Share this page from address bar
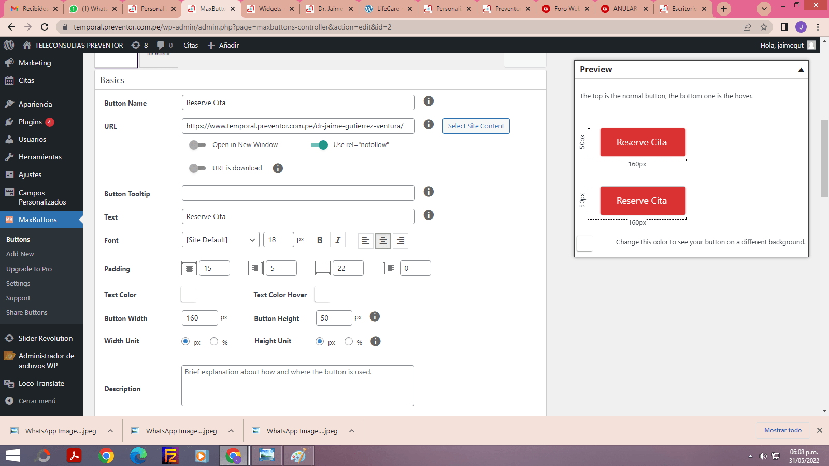The image size is (829, 466). [x=747, y=27]
